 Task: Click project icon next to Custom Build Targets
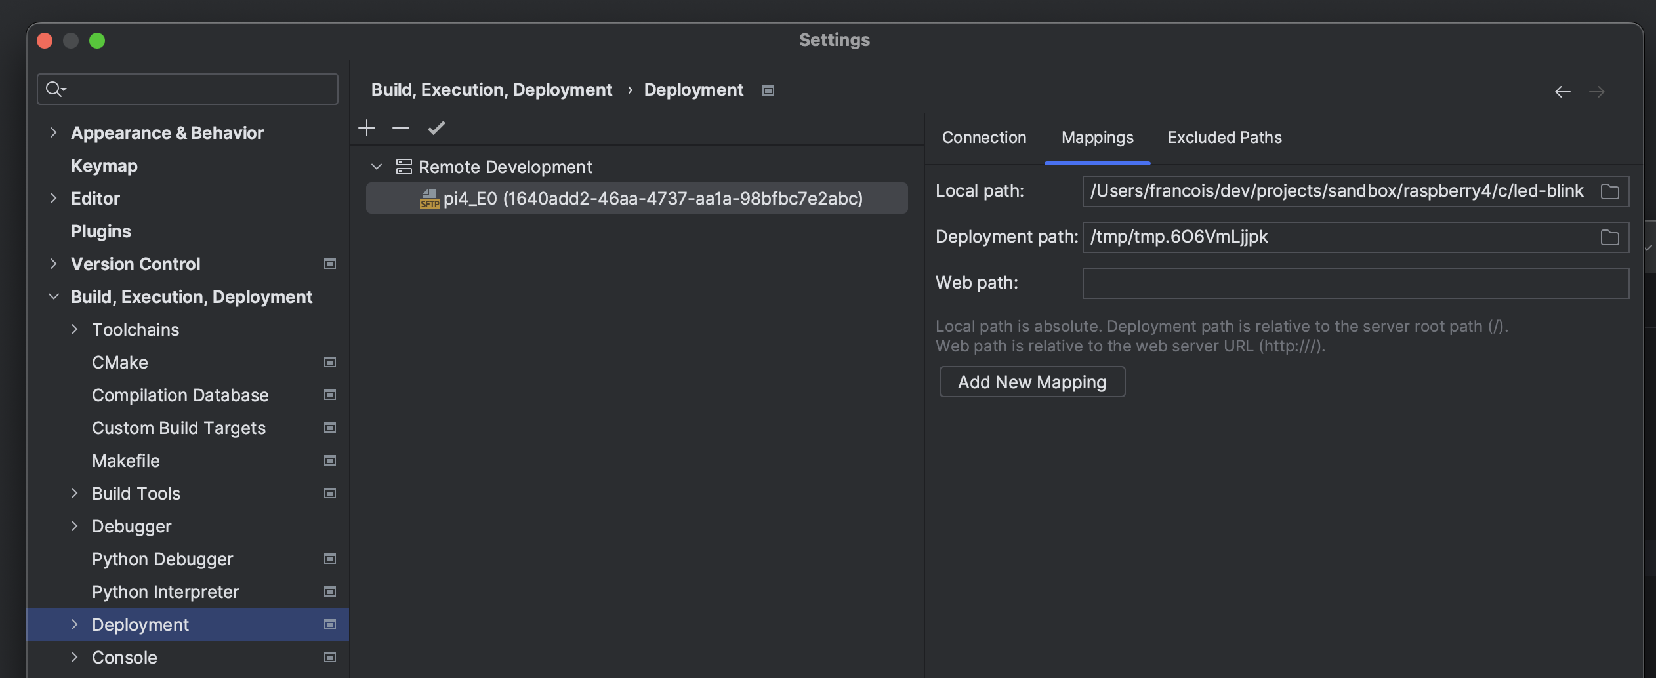coord(330,428)
